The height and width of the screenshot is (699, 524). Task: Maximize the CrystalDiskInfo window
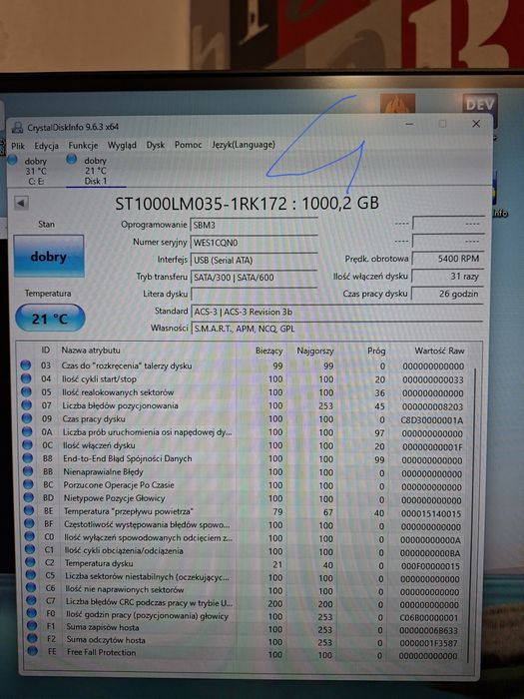click(442, 124)
